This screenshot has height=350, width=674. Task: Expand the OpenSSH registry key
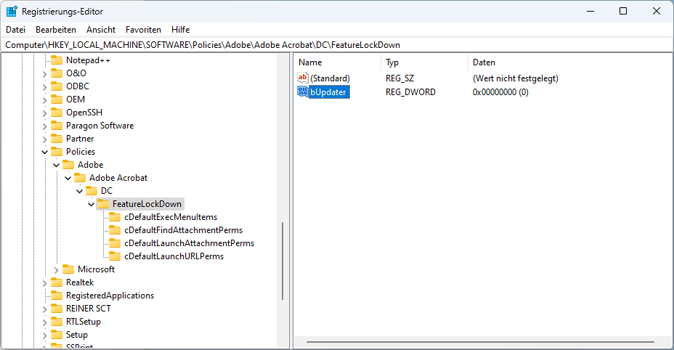(45, 113)
